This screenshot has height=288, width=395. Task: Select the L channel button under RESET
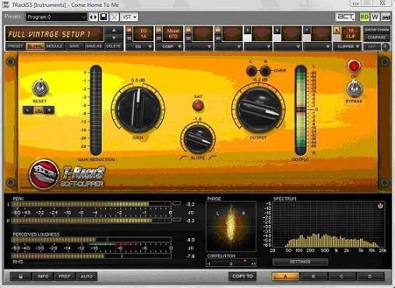coord(28,111)
